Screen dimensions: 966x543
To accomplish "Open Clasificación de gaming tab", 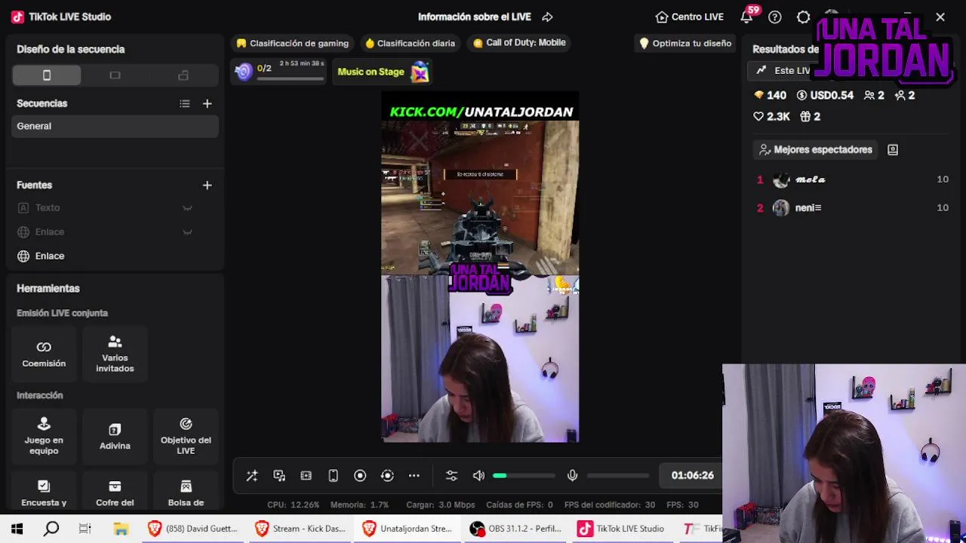I will 293,43.
